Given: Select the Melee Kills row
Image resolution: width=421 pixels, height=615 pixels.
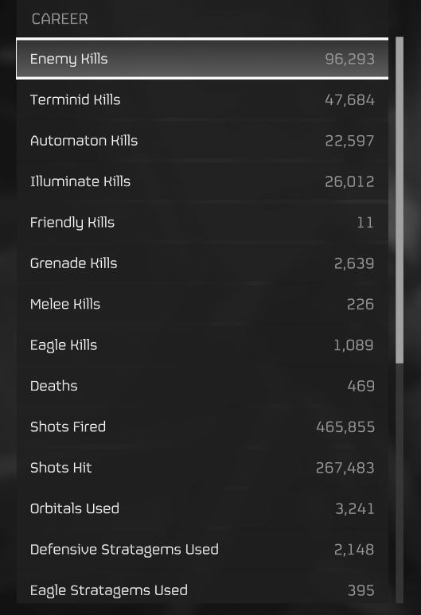Looking at the screenshot, I should click(202, 304).
